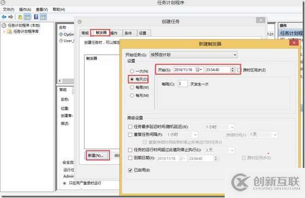This screenshot has width=305, height=198.
Task: Click the task icon beside User_ row
Action: coord(61,40)
